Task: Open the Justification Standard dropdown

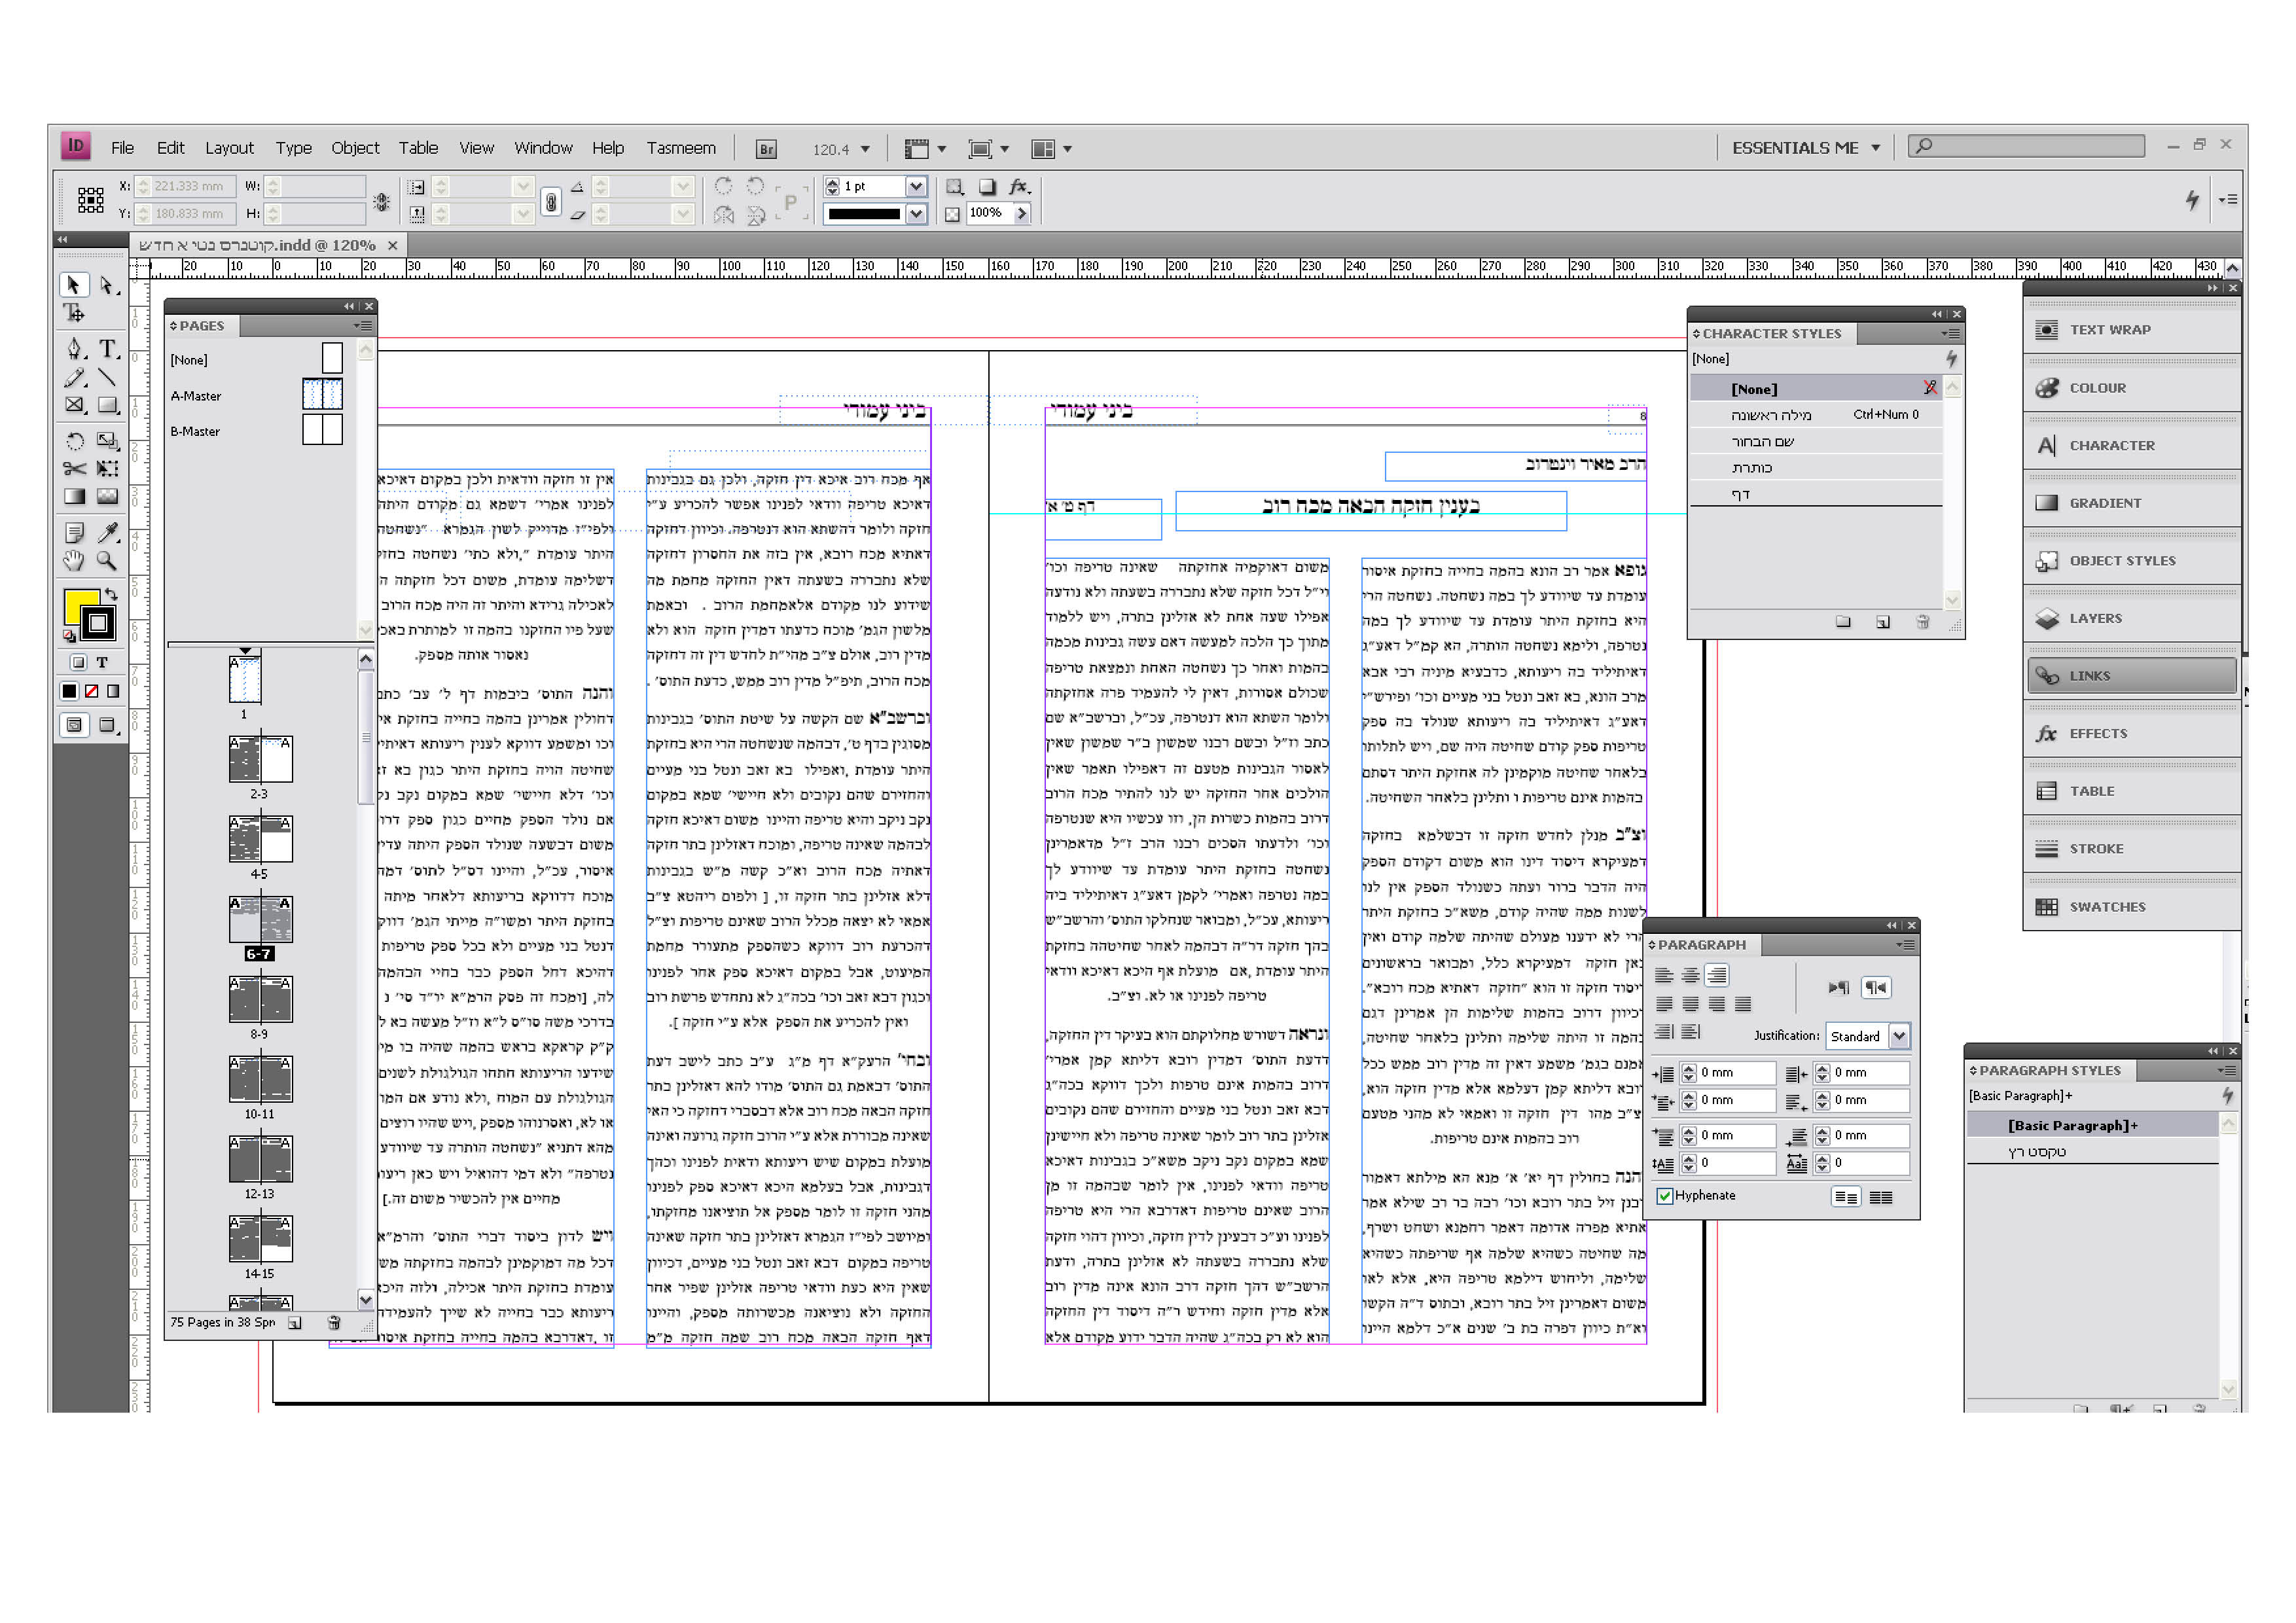Action: pos(1899,1036)
